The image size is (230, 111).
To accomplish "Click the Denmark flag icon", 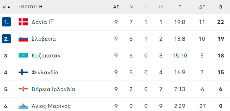I will pos(23,22).
